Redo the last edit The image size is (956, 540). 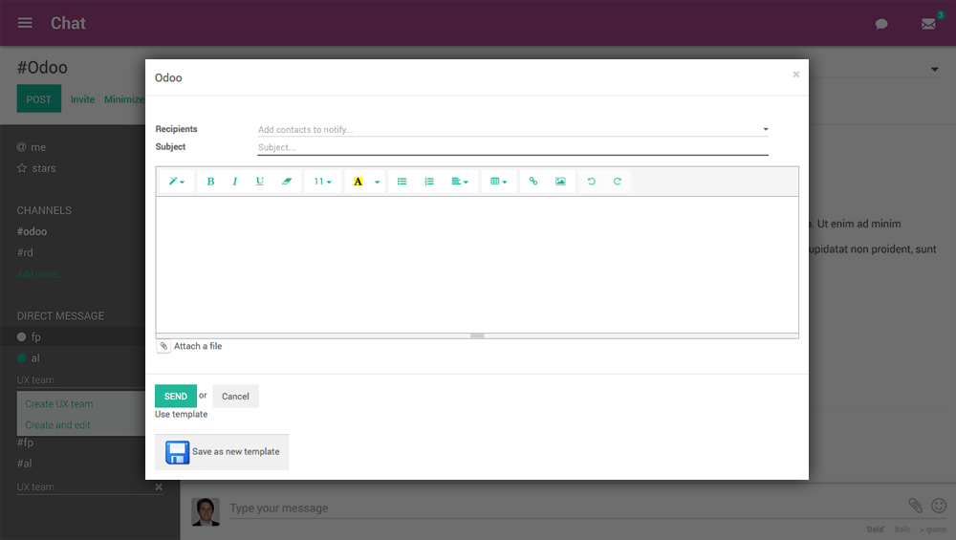[x=617, y=181]
